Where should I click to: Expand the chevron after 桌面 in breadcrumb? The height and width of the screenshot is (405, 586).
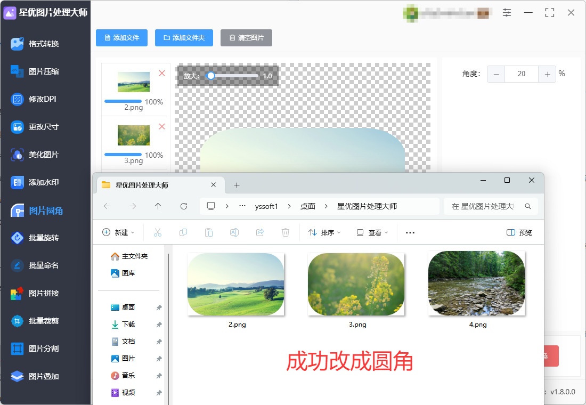point(326,206)
